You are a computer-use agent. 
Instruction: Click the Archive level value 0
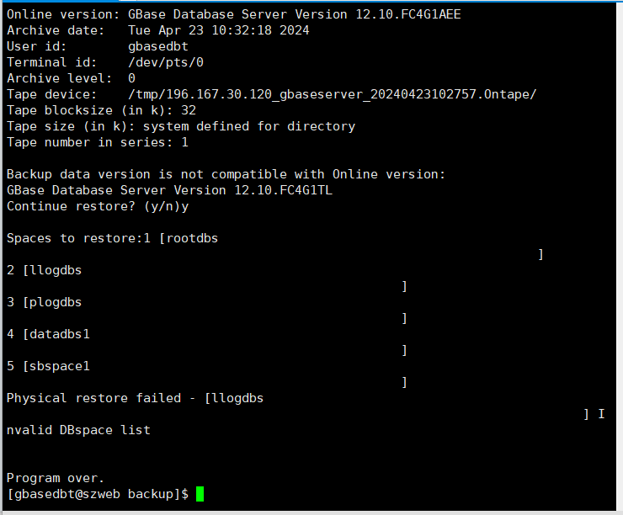[x=131, y=78]
